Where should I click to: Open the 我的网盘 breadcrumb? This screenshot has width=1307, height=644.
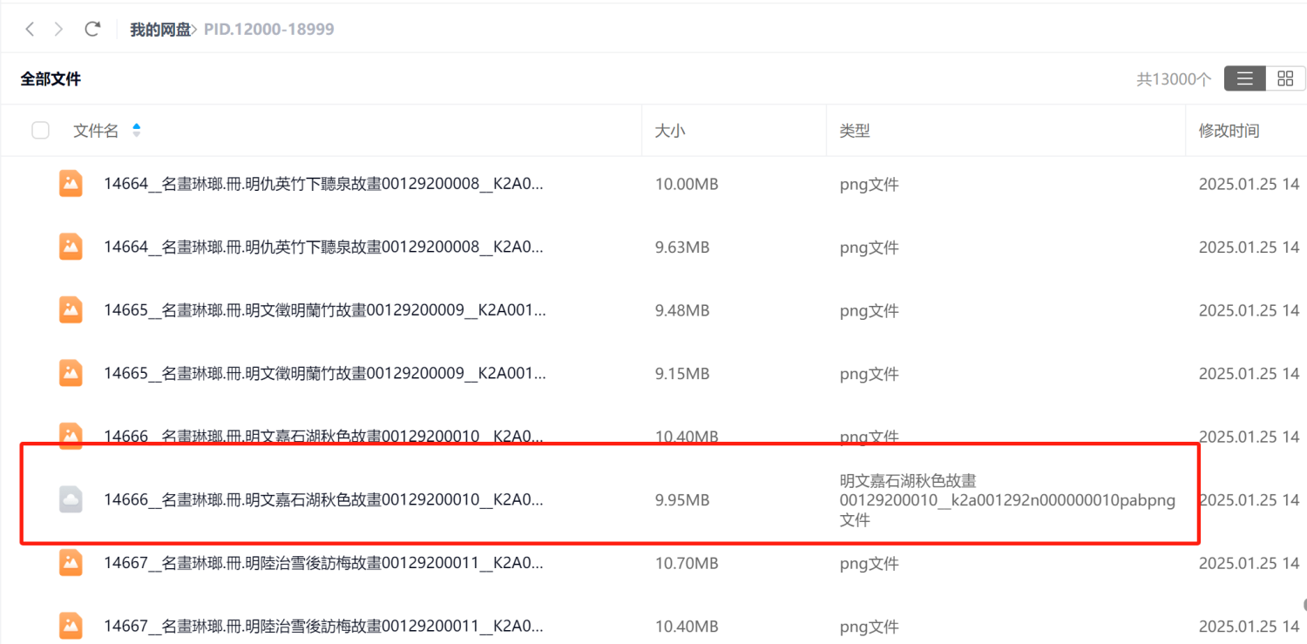tap(160, 30)
